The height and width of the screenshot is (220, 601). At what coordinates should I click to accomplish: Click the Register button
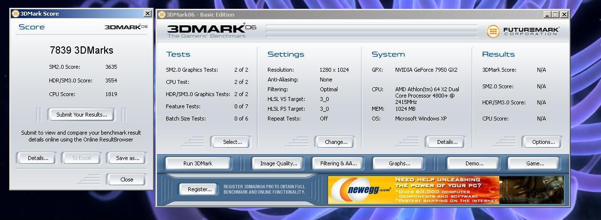point(199,189)
